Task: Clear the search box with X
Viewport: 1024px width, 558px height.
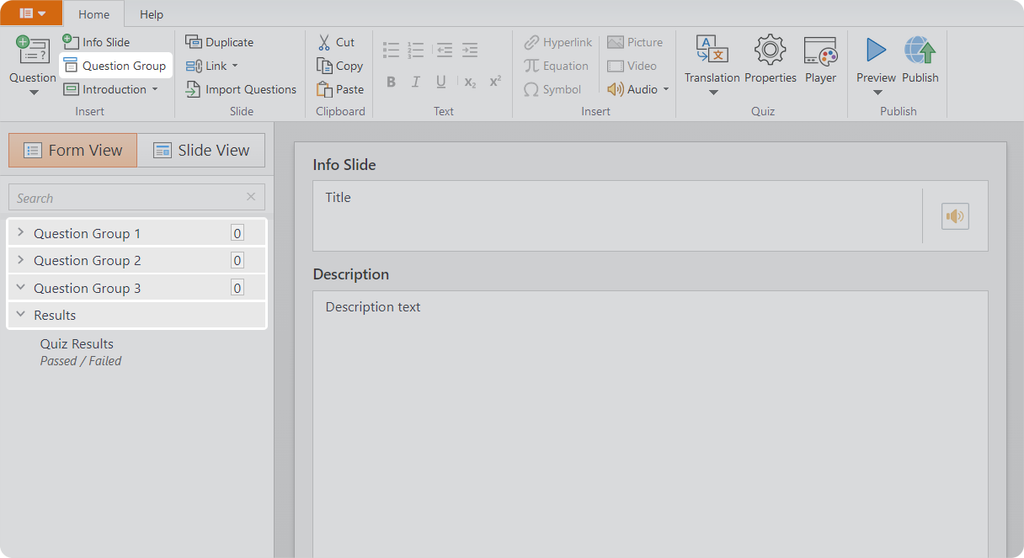Action: (x=251, y=197)
